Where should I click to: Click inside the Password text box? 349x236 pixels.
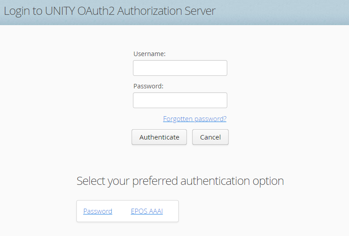(x=180, y=101)
